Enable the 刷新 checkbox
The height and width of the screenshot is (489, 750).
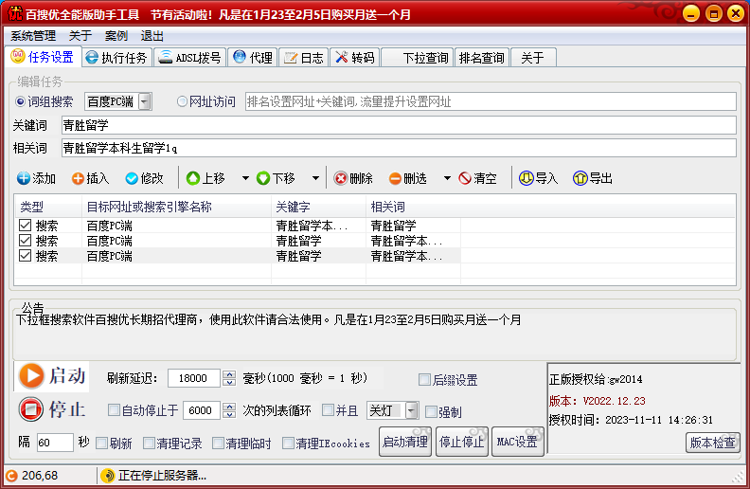point(101,444)
